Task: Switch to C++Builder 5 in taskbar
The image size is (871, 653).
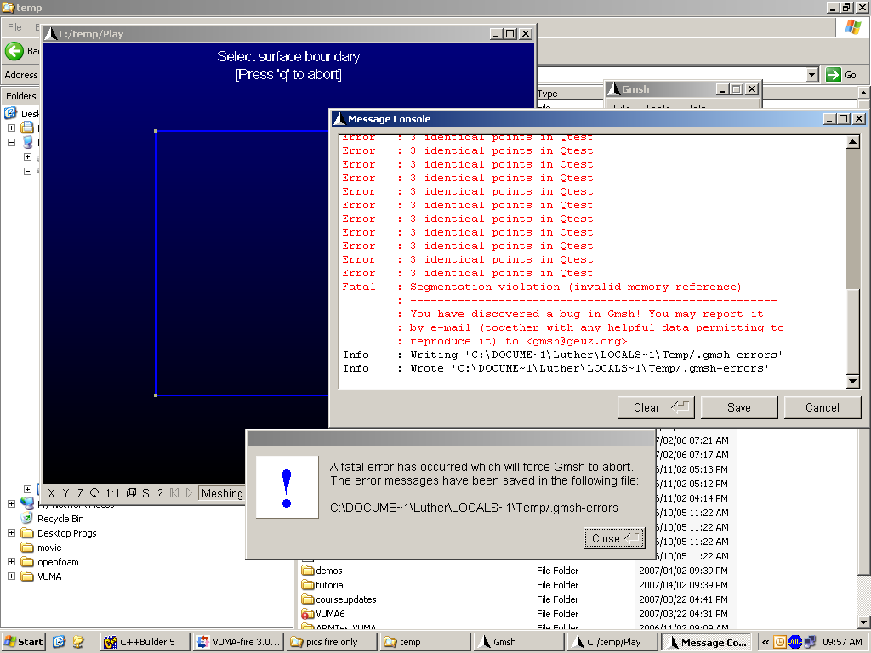Action: 145,642
